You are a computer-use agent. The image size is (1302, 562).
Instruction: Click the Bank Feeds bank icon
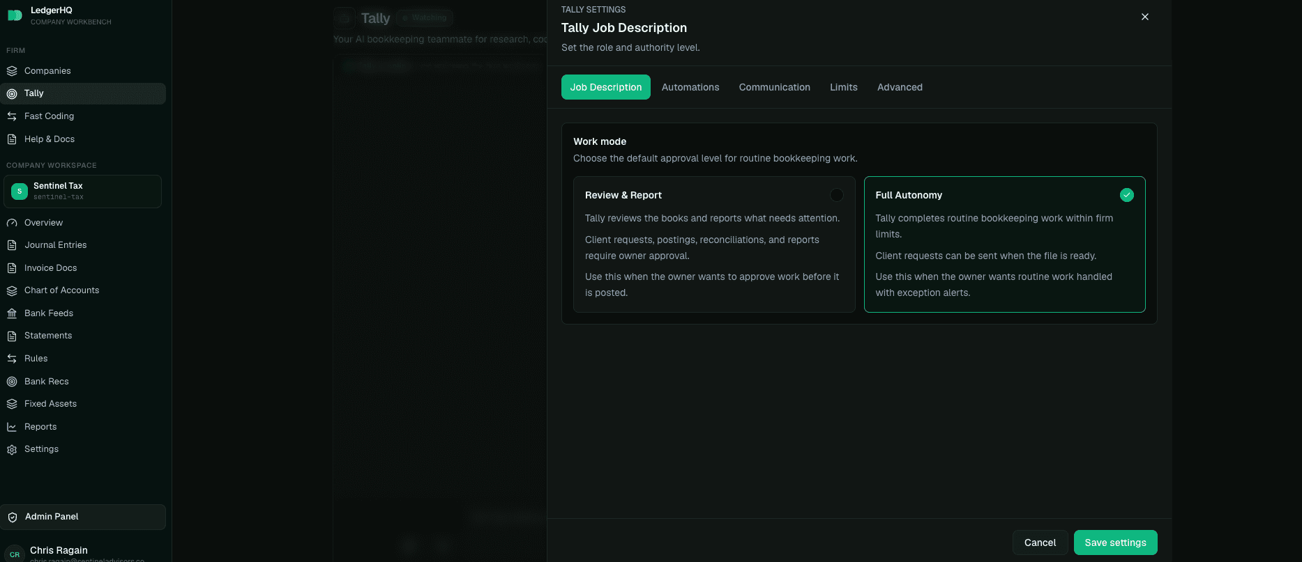[x=12, y=313]
